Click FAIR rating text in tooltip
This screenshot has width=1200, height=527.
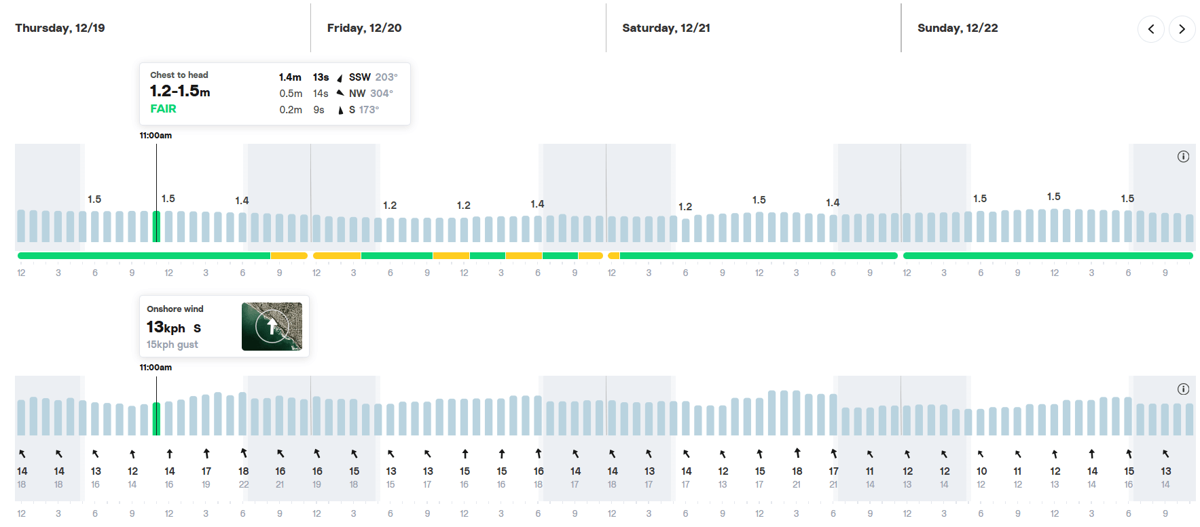click(x=163, y=109)
